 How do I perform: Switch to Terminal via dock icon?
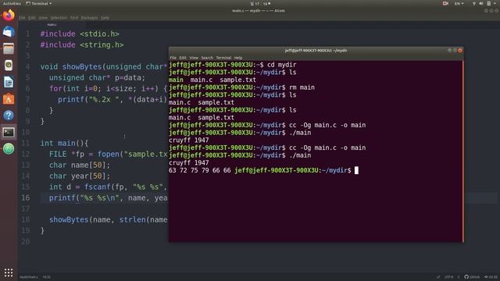[x=9, y=132]
